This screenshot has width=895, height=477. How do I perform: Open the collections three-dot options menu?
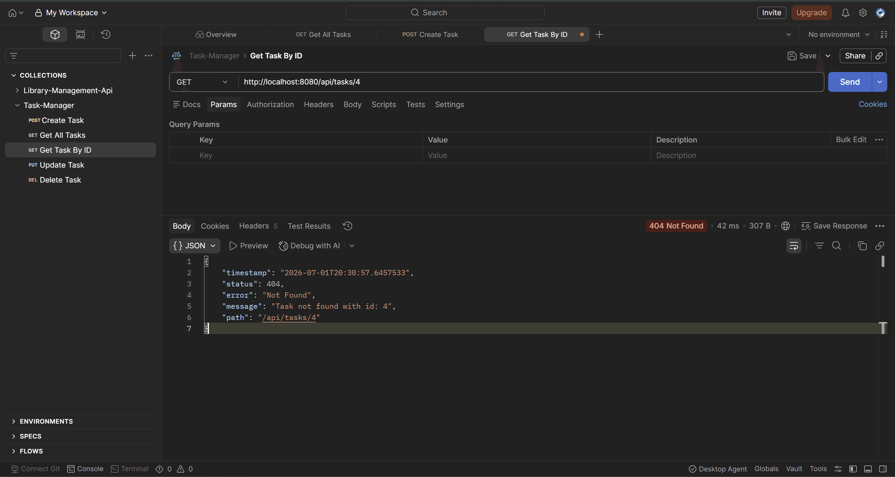[148, 56]
